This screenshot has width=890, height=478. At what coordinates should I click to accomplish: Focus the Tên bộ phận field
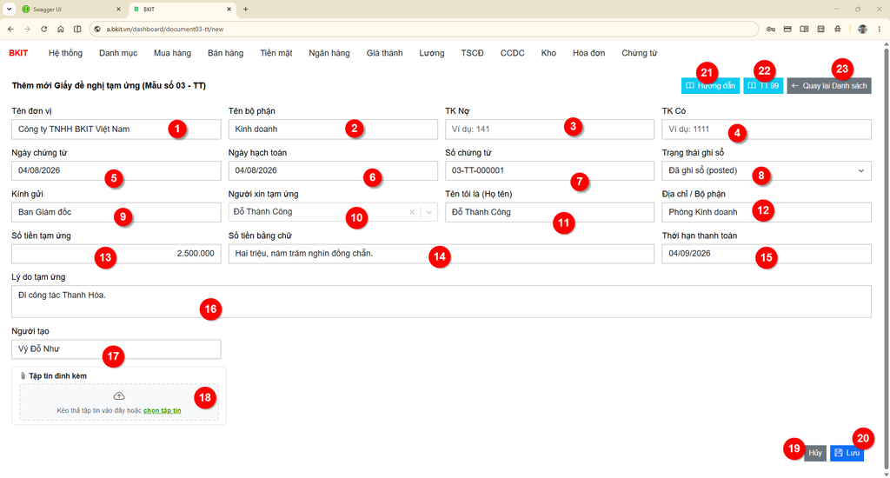tap(333, 129)
